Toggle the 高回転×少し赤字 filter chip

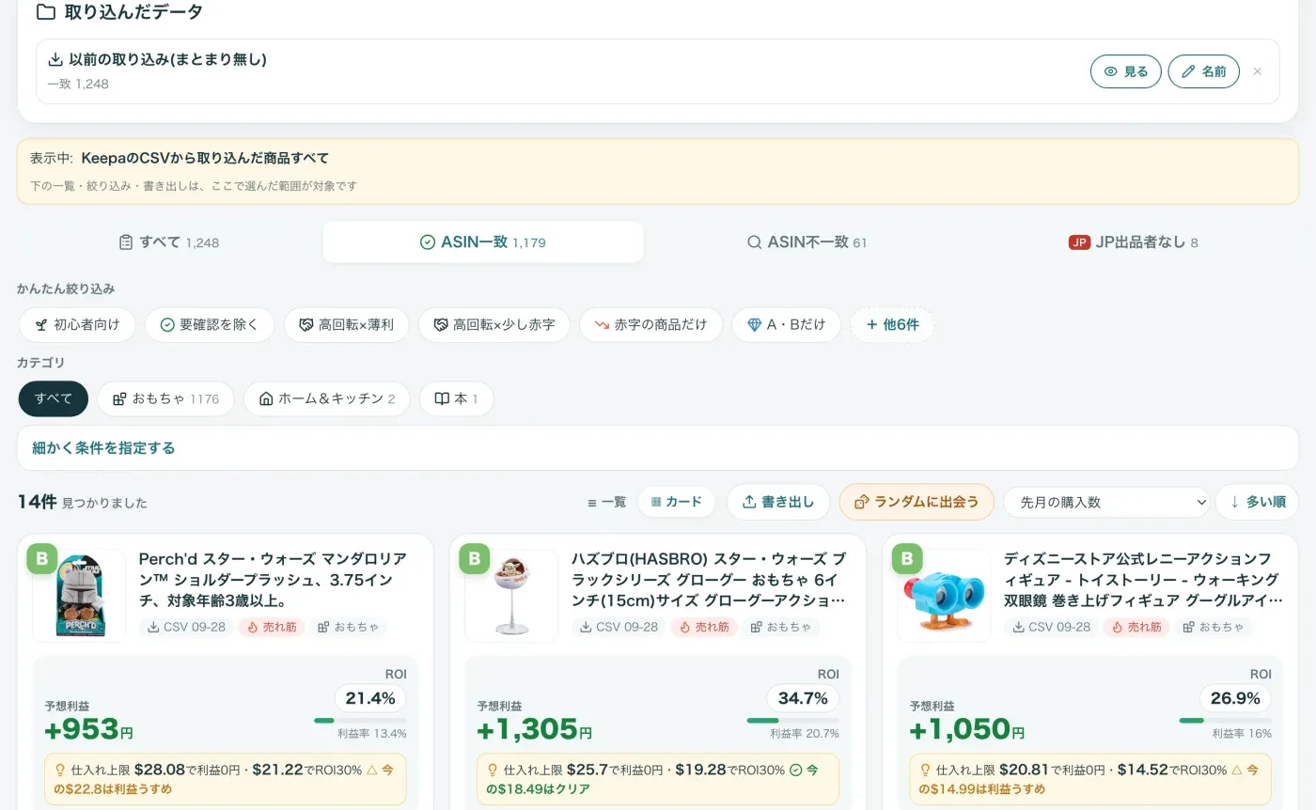[493, 325]
